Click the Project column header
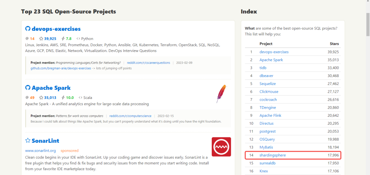 pyautogui.click(x=266, y=43)
